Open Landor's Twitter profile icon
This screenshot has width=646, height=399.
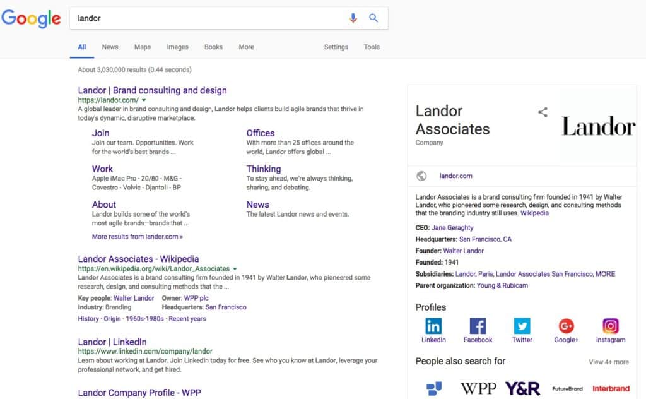pos(522,326)
